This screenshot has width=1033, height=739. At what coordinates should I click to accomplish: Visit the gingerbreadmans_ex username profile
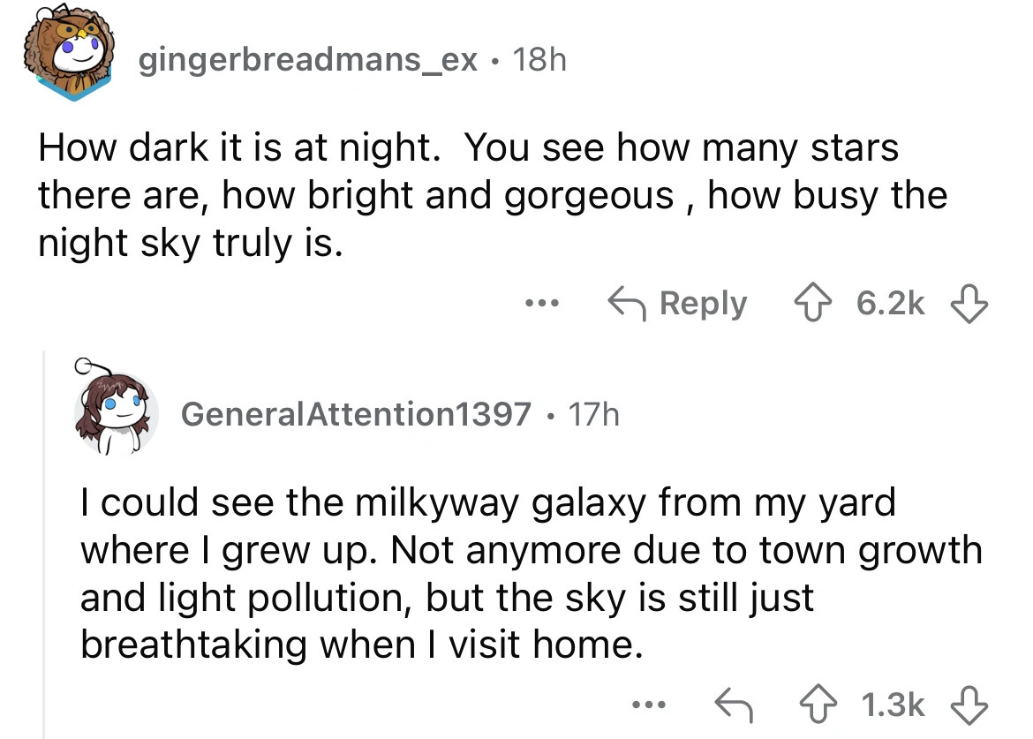[308, 60]
